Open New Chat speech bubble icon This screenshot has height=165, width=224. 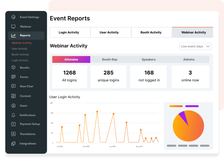(13, 86)
